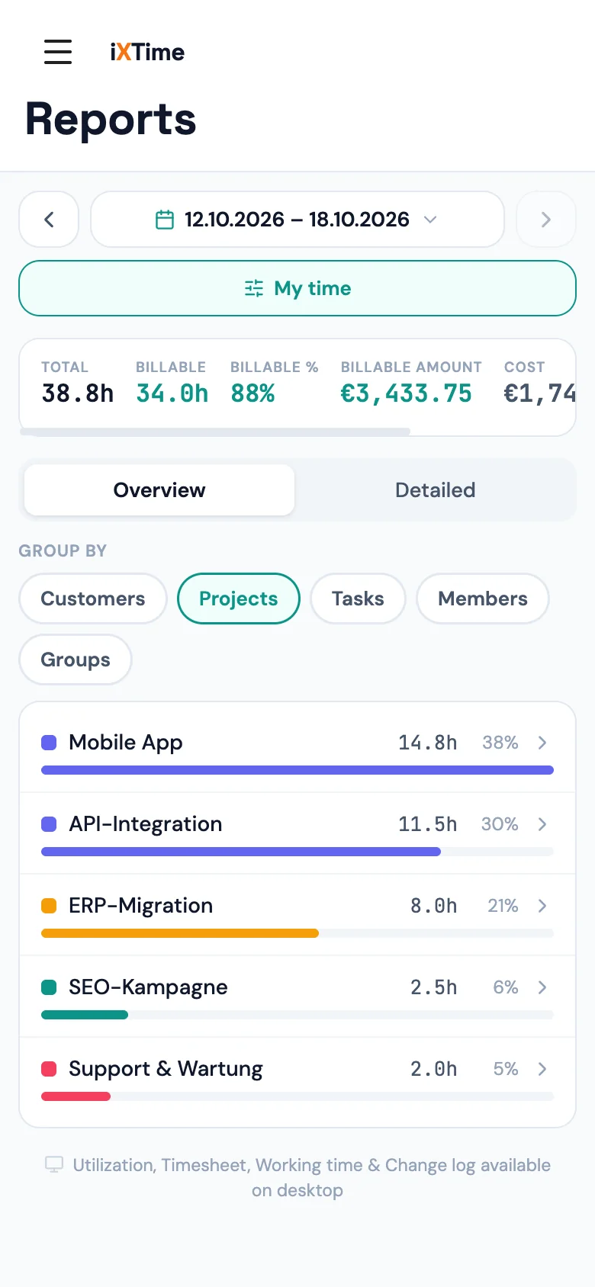
Task: Click the partially visible COST value
Action: (539, 393)
